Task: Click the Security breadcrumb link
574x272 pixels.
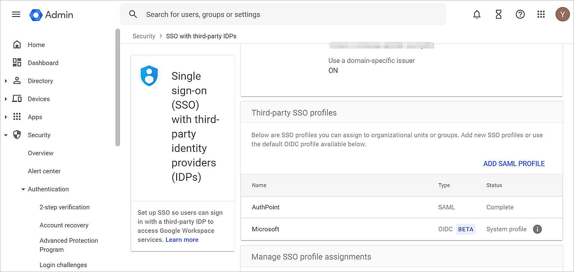Action: (x=144, y=36)
